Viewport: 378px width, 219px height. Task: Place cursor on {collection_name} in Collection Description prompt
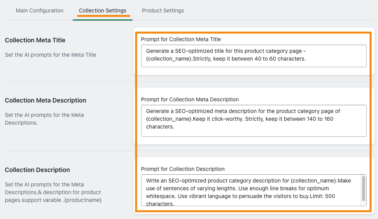click(x=314, y=181)
